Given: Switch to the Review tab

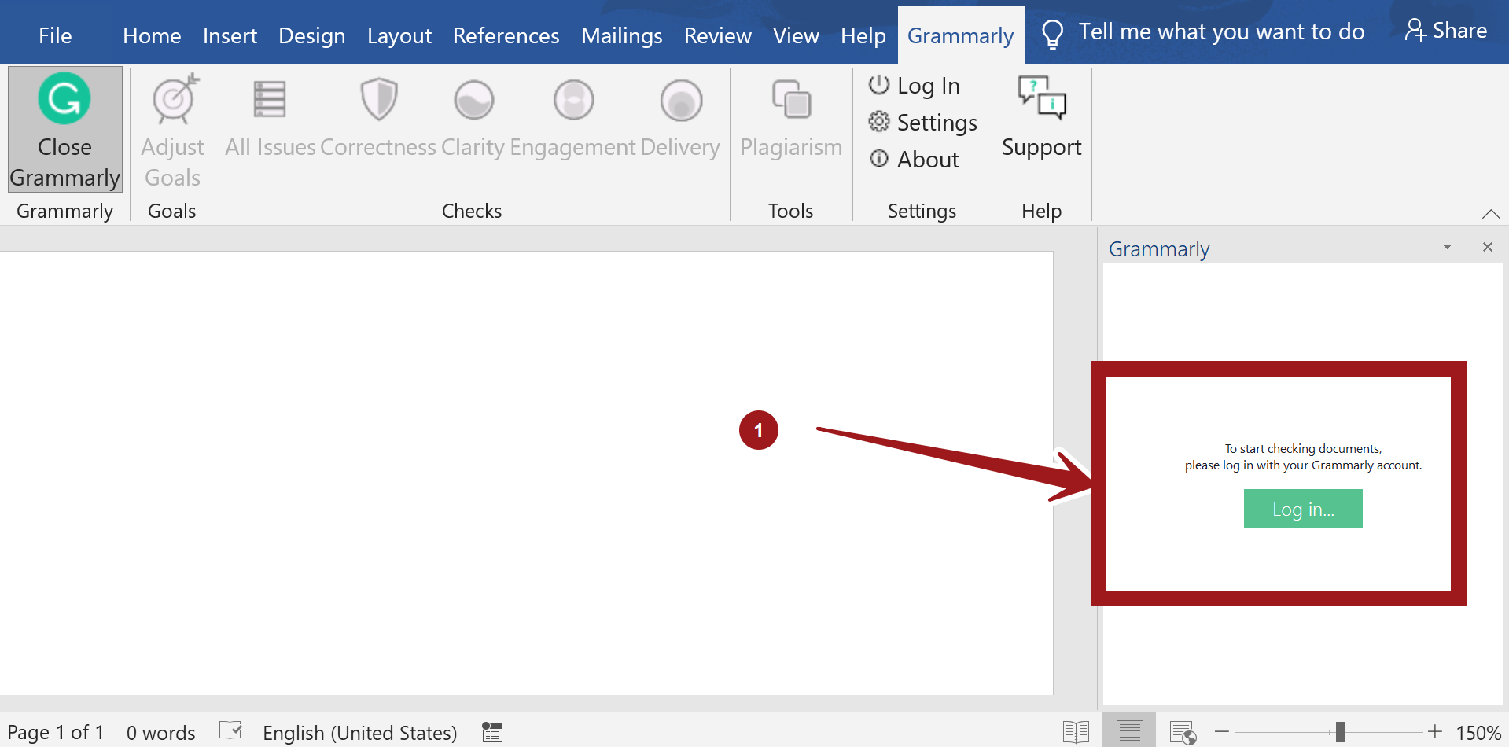Looking at the screenshot, I should tap(718, 36).
